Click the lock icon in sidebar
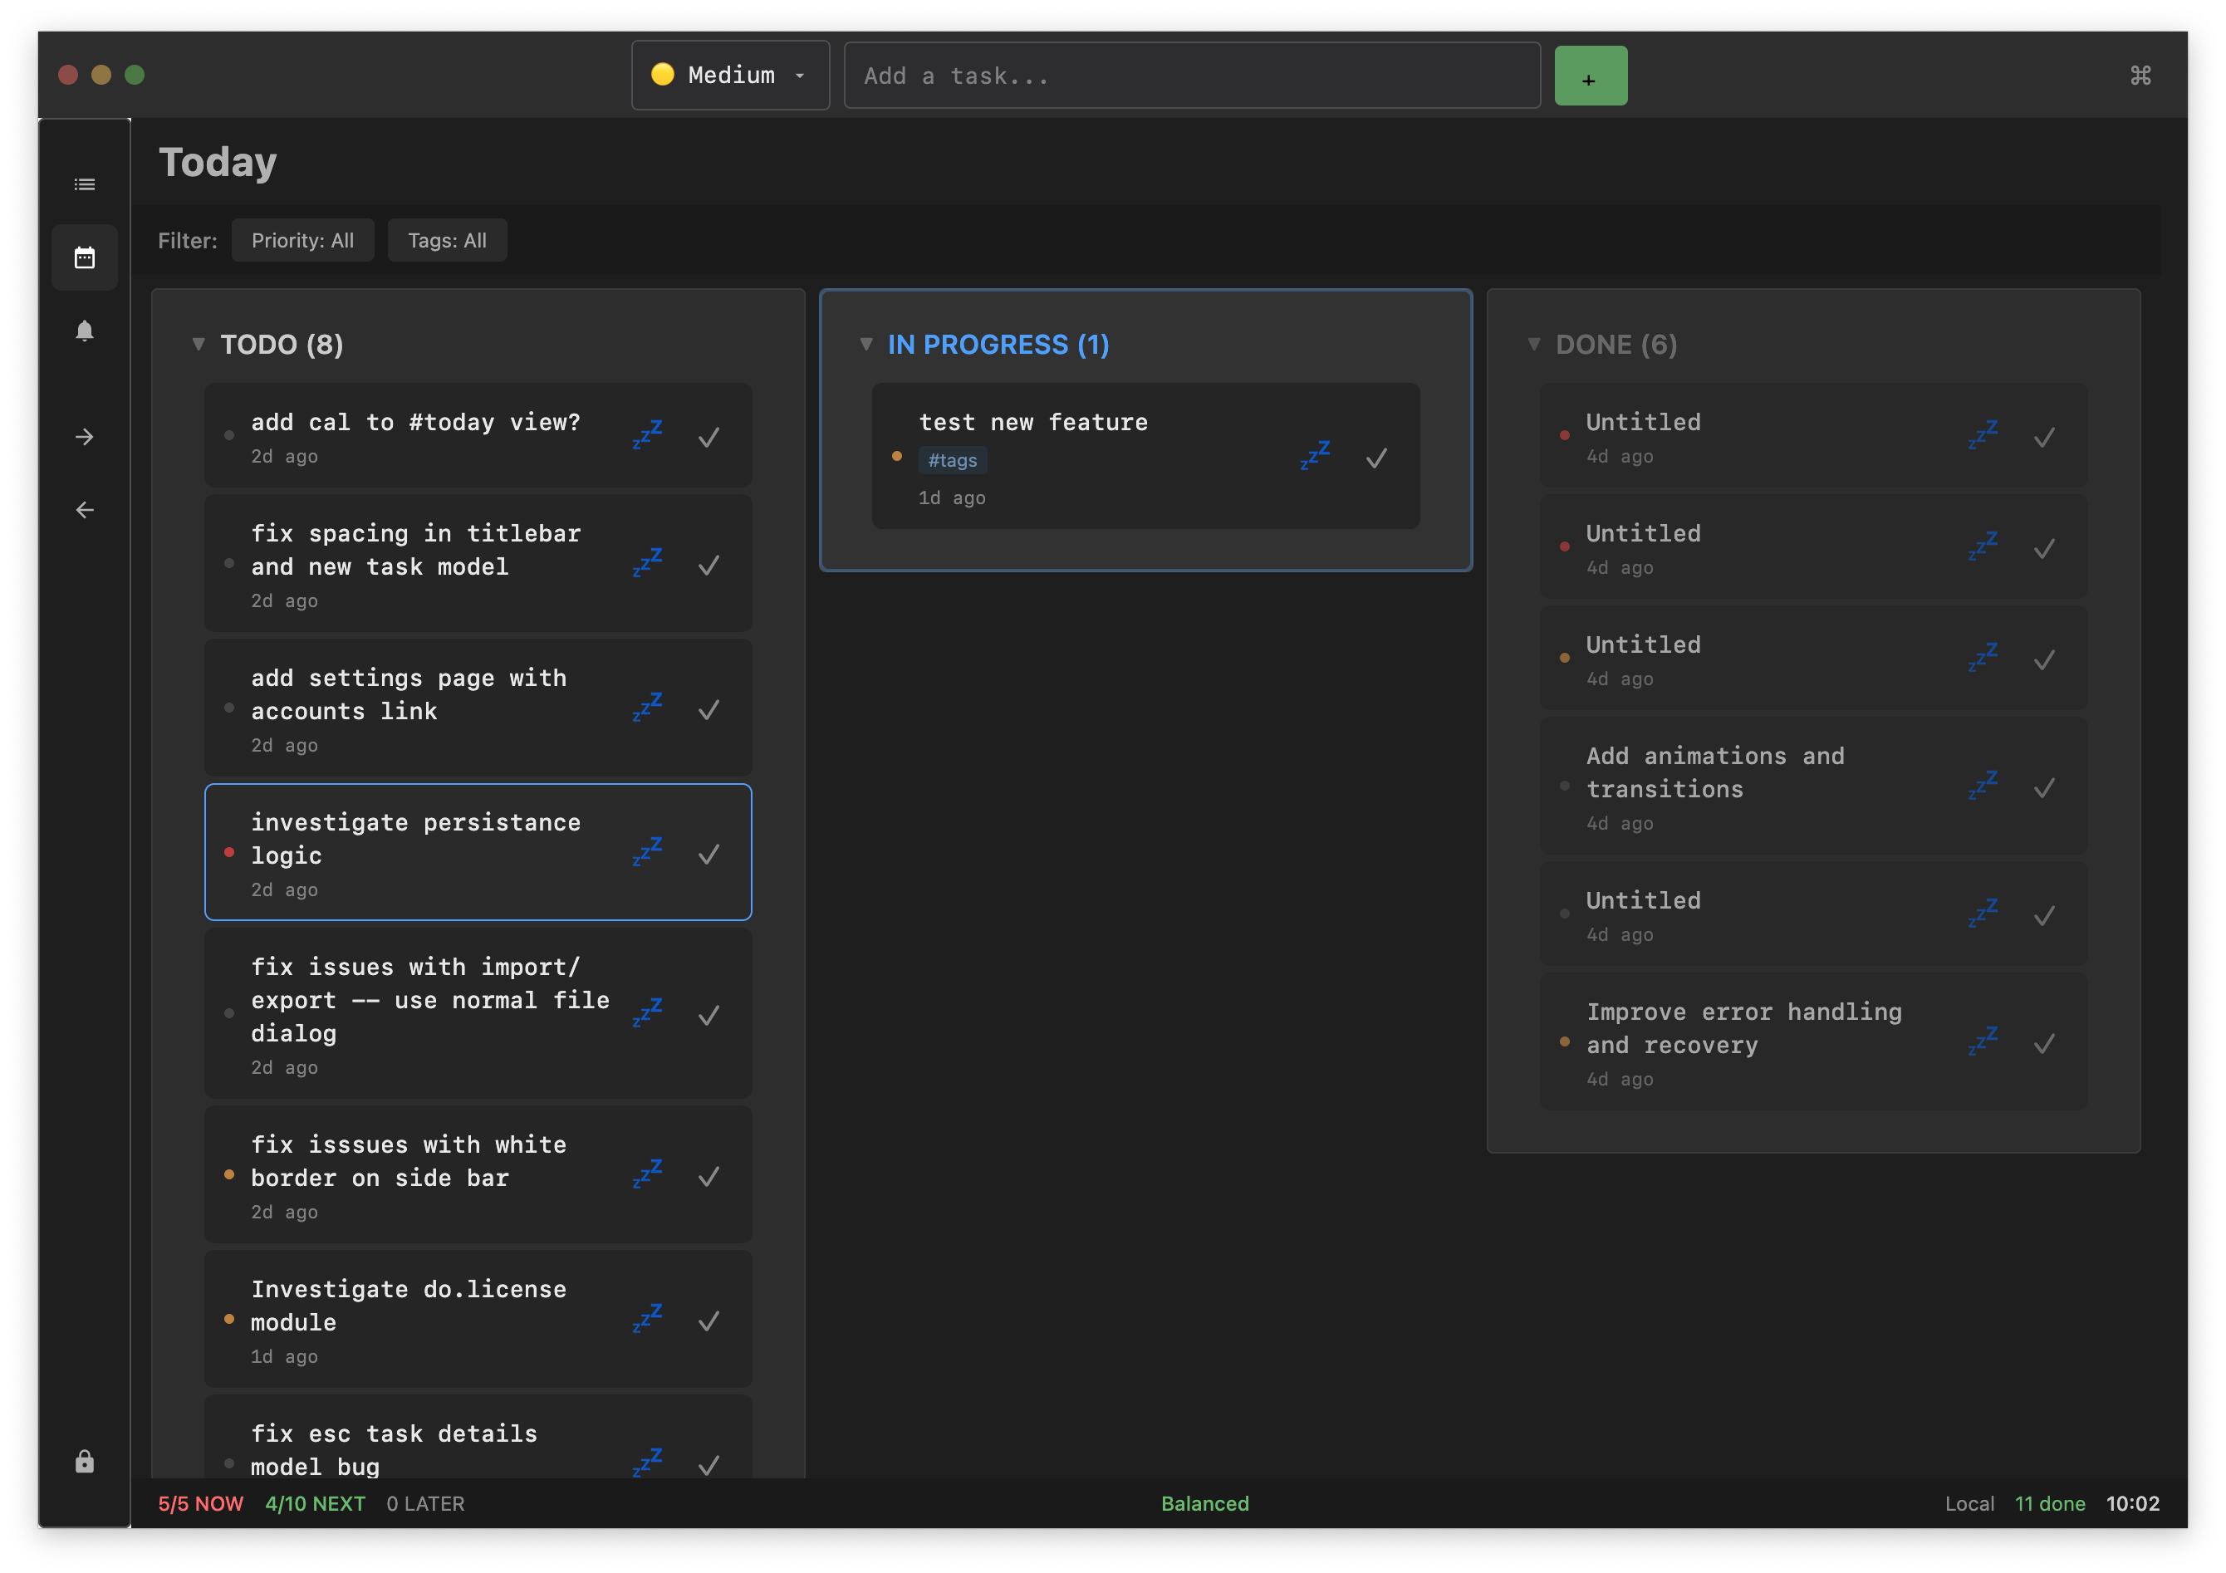This screenshot has height=1573, width=2226. pyautogui.click(x=85, y=1462)
